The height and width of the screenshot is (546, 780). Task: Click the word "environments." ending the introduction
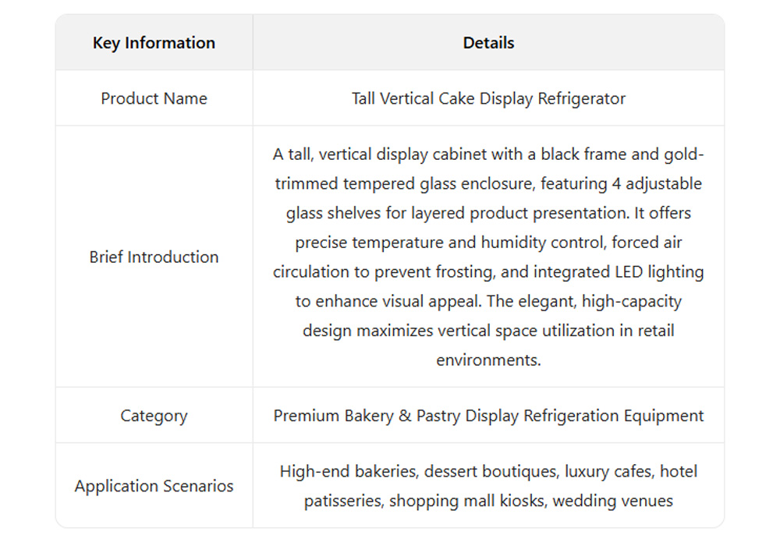488,360
